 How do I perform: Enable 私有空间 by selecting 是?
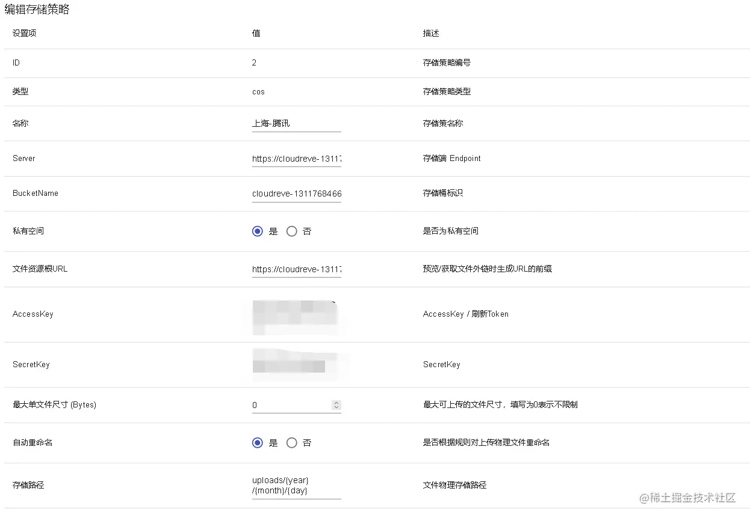click(257, 231)
